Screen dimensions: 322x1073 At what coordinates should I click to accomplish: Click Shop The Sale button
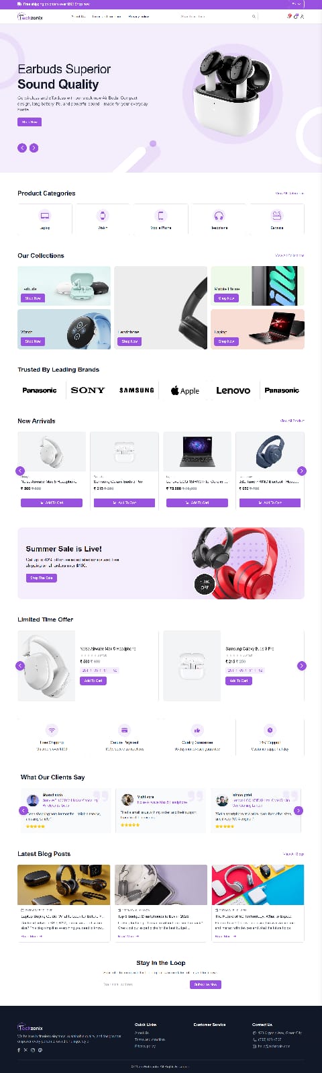(x=42, y=578)
